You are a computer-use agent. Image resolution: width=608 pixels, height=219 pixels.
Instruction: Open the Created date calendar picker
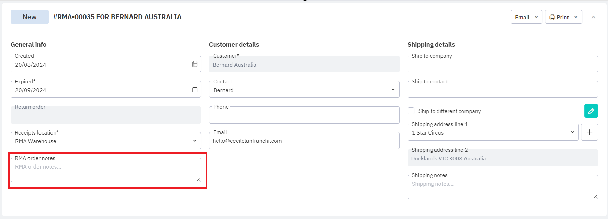tap(195, 64)
